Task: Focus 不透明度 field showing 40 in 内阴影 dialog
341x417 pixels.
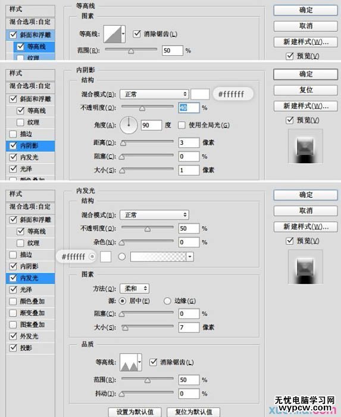Action: (x=189, y=108)
